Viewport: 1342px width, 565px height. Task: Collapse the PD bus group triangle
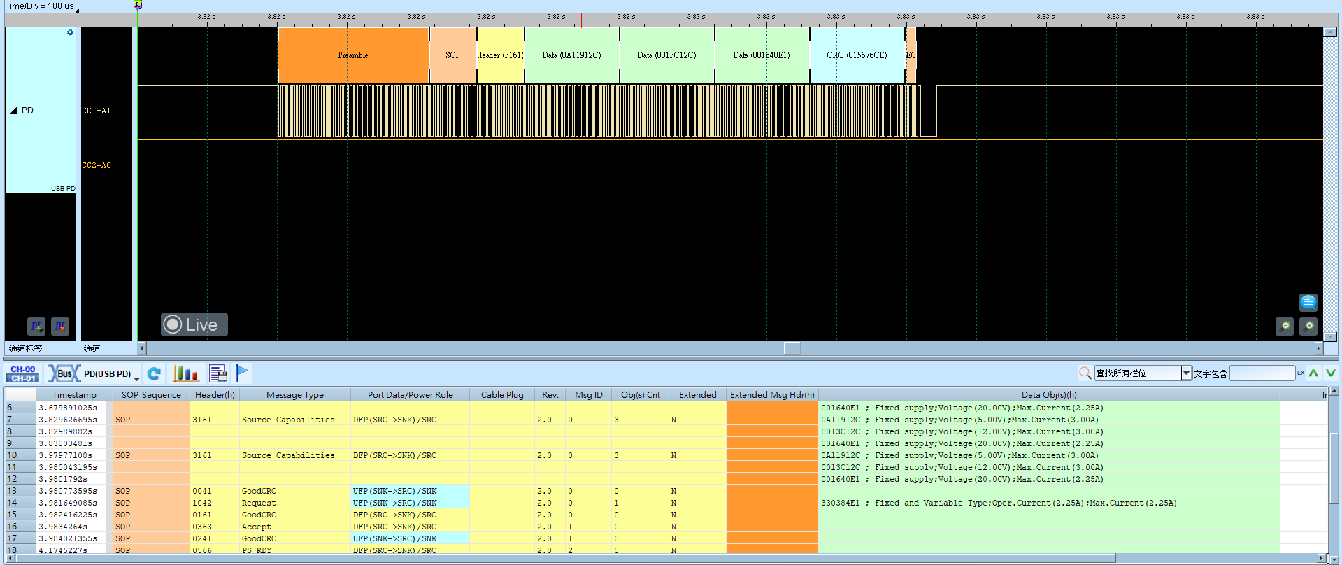pyautogui.click(x=13, y=110)
